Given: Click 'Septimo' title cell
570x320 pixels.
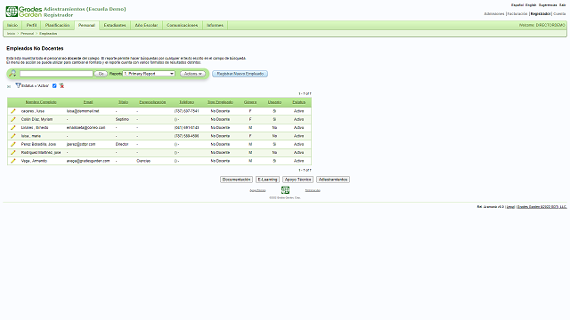Looking at the screenshot, I should (122, 119).
